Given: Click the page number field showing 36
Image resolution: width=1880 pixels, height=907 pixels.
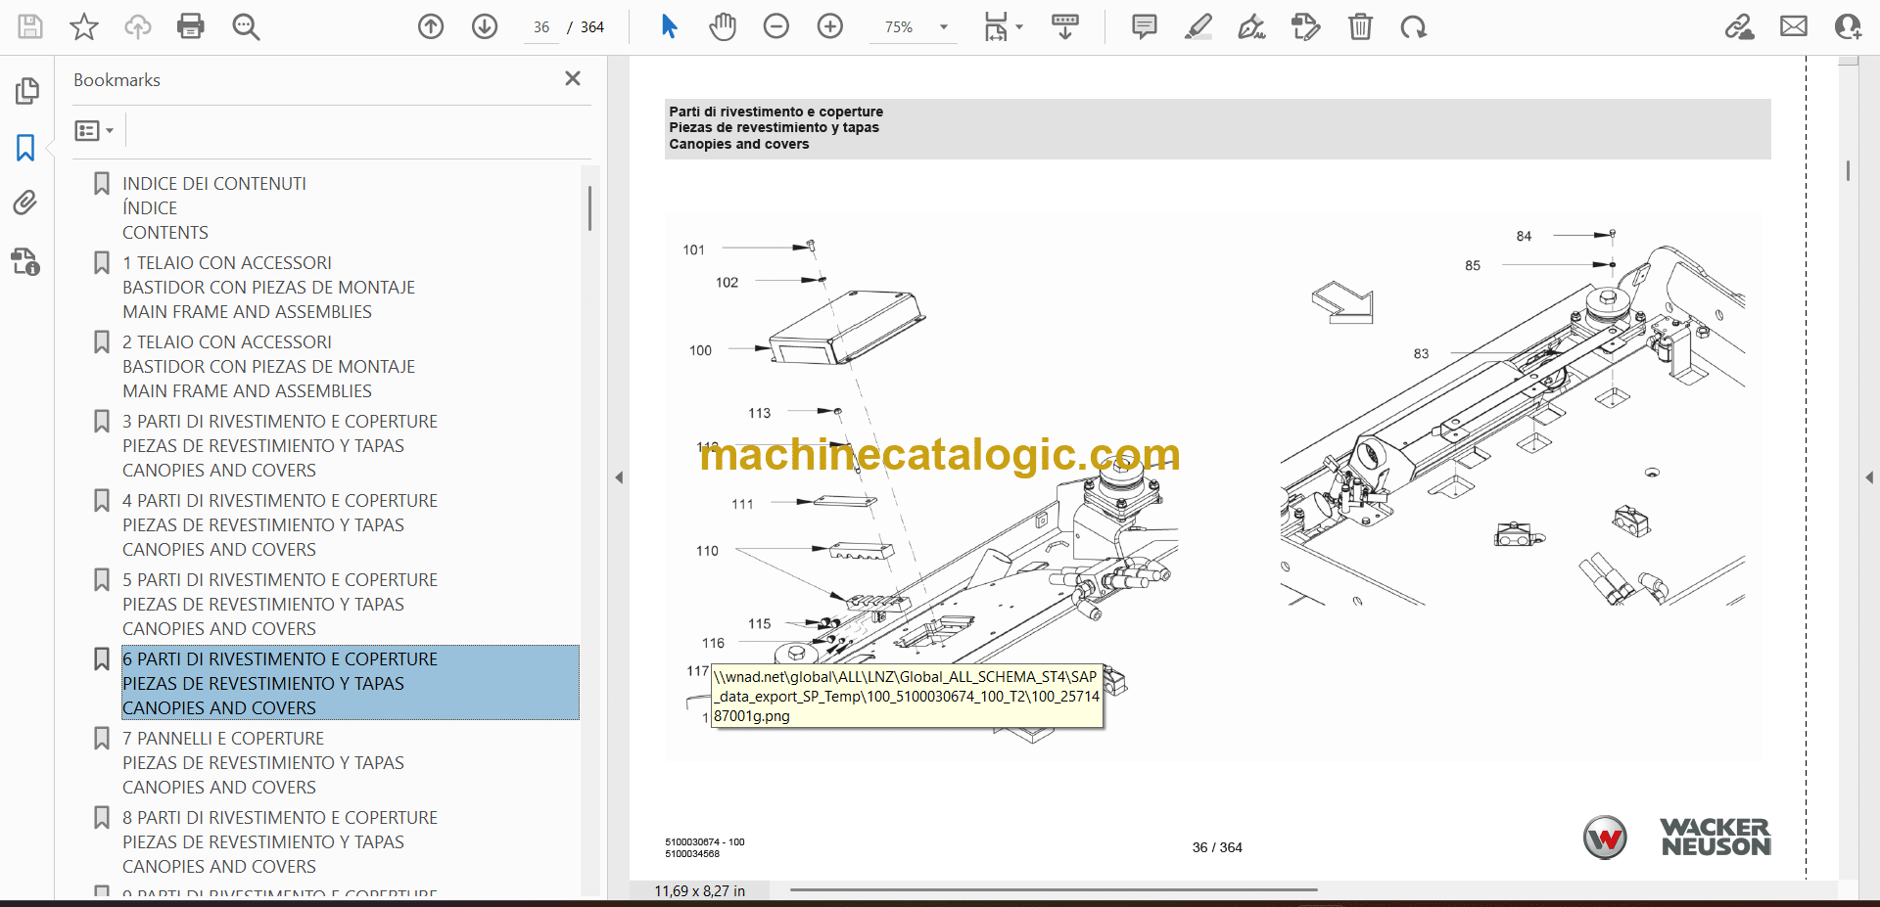Looking at the screenshot, I should (541, 27).
